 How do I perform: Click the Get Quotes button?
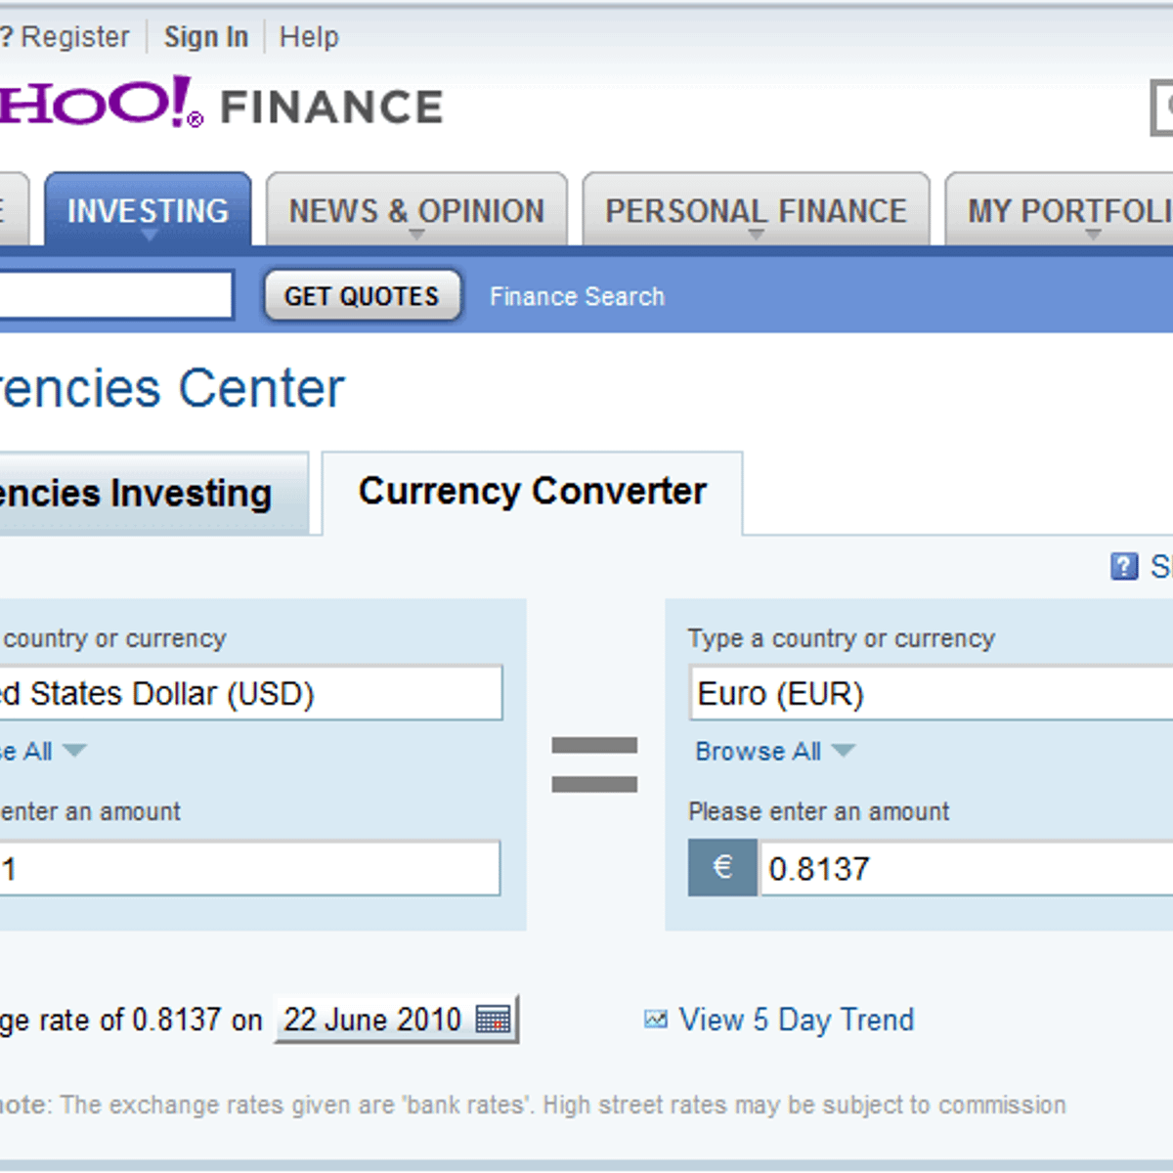(x=362, y=295)
